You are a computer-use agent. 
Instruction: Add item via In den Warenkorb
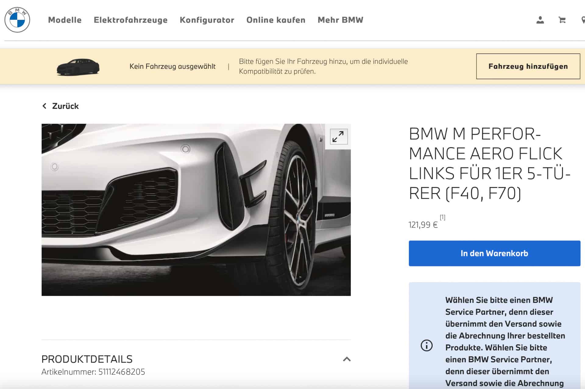pos(494,253)
